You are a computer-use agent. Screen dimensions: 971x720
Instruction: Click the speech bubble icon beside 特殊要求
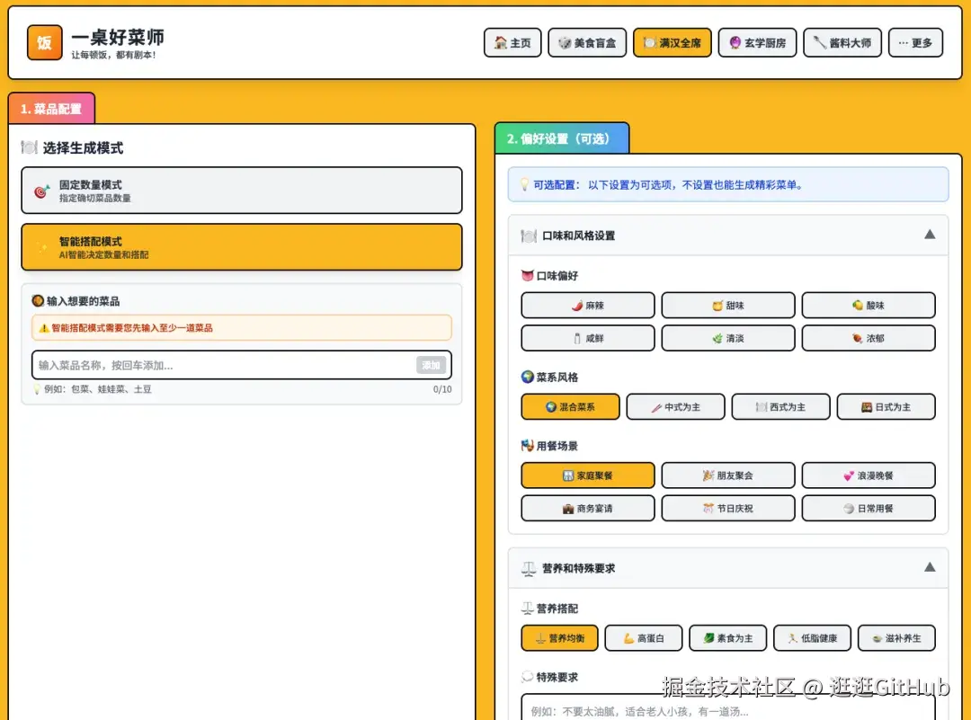(x=528, y=677)
